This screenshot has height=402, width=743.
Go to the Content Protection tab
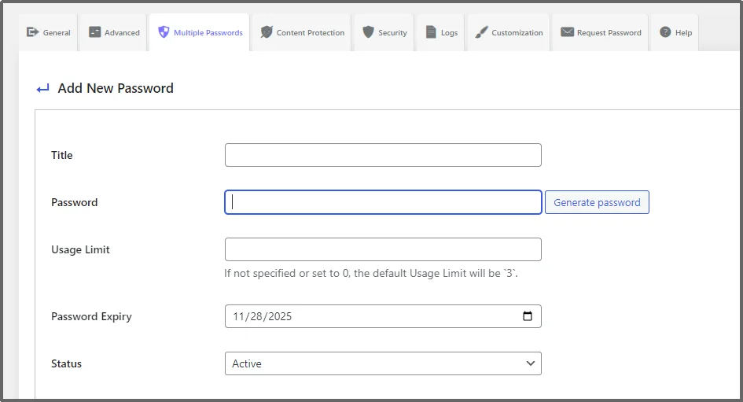303,32
